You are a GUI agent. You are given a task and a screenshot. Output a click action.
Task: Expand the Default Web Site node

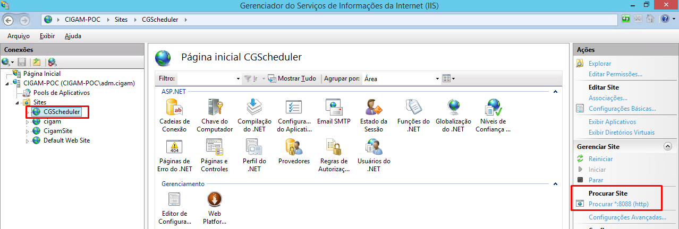point(28,140)
